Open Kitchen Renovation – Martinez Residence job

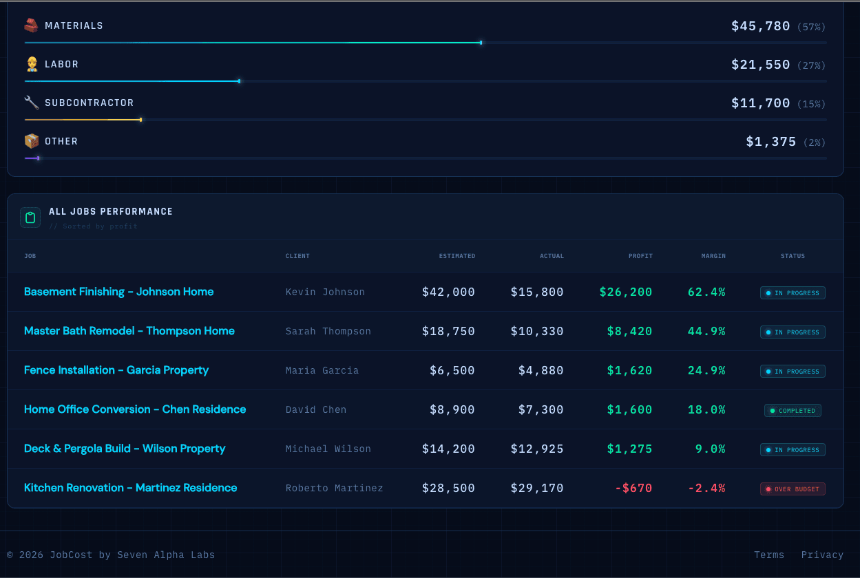tap(131, 487)
